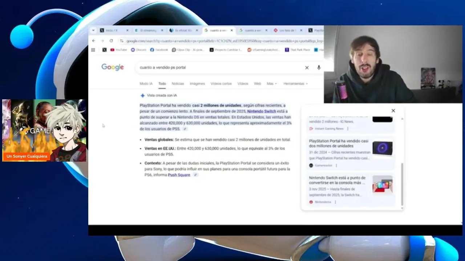Start voice search with the microphone
Image resolution: width=465 pixels, height=261 pixels.
319,67
